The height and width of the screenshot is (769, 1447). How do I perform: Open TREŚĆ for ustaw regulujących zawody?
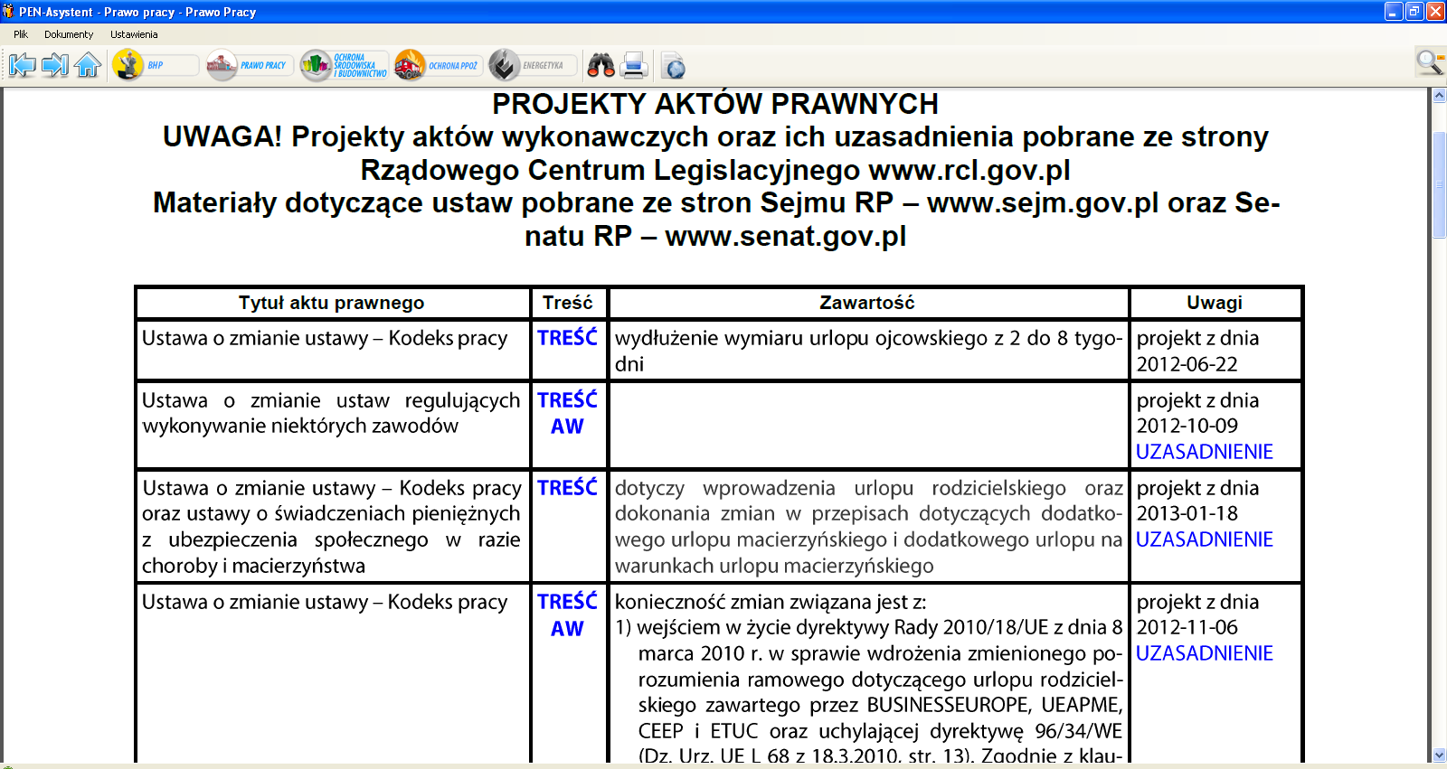tap(567, 399)
